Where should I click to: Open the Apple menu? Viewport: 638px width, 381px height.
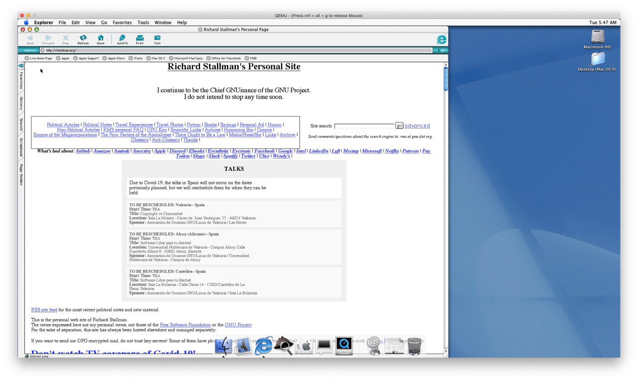(26, 22)
